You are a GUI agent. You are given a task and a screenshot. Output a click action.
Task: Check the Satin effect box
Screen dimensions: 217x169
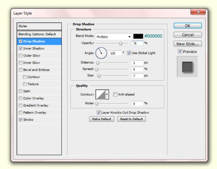click(20, 91)
